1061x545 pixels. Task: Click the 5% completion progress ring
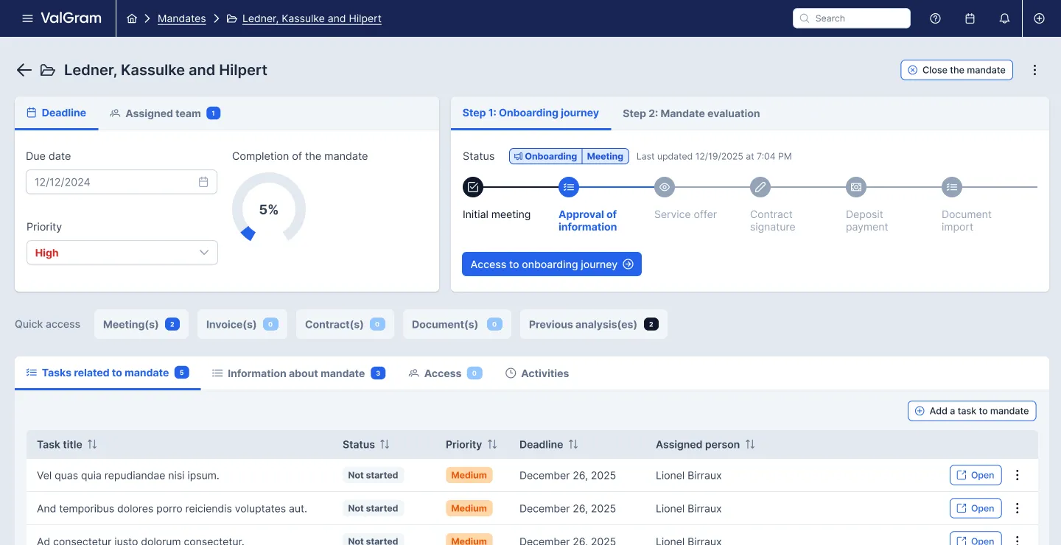click(268, 209)
